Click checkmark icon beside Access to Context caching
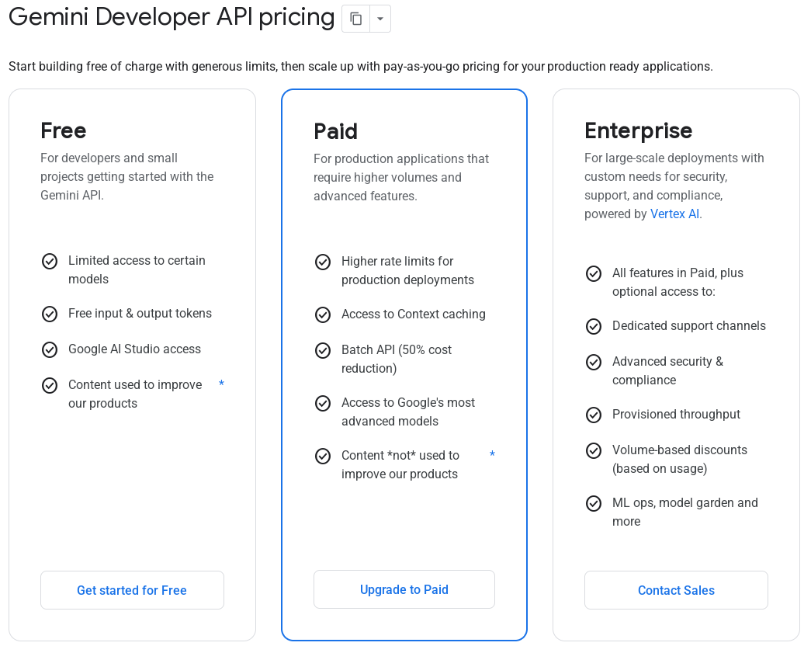The height and width of the screenshot is (653, 811). (x=323, y=315)
